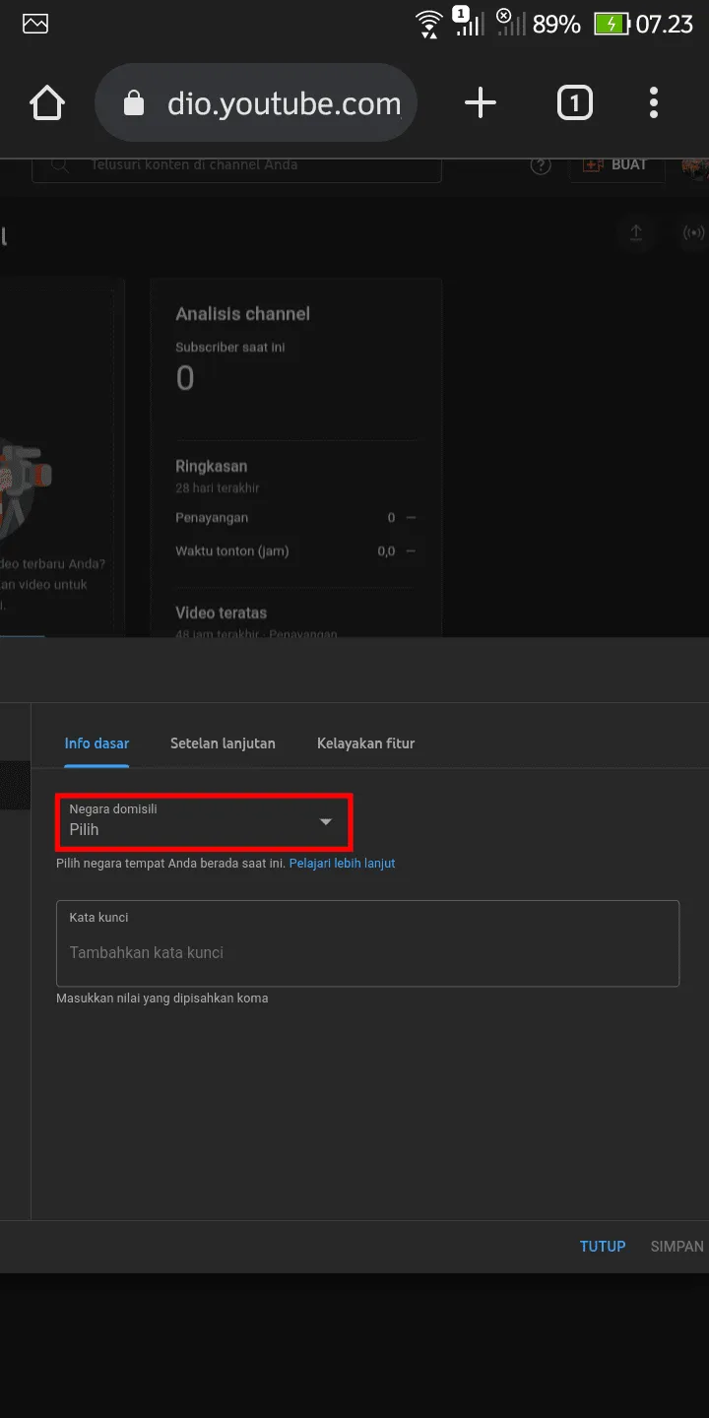The height and width of the screenshot is (1418, 709).
Task: Click the go live broadcast icon
Action: (x=694, y=233)
